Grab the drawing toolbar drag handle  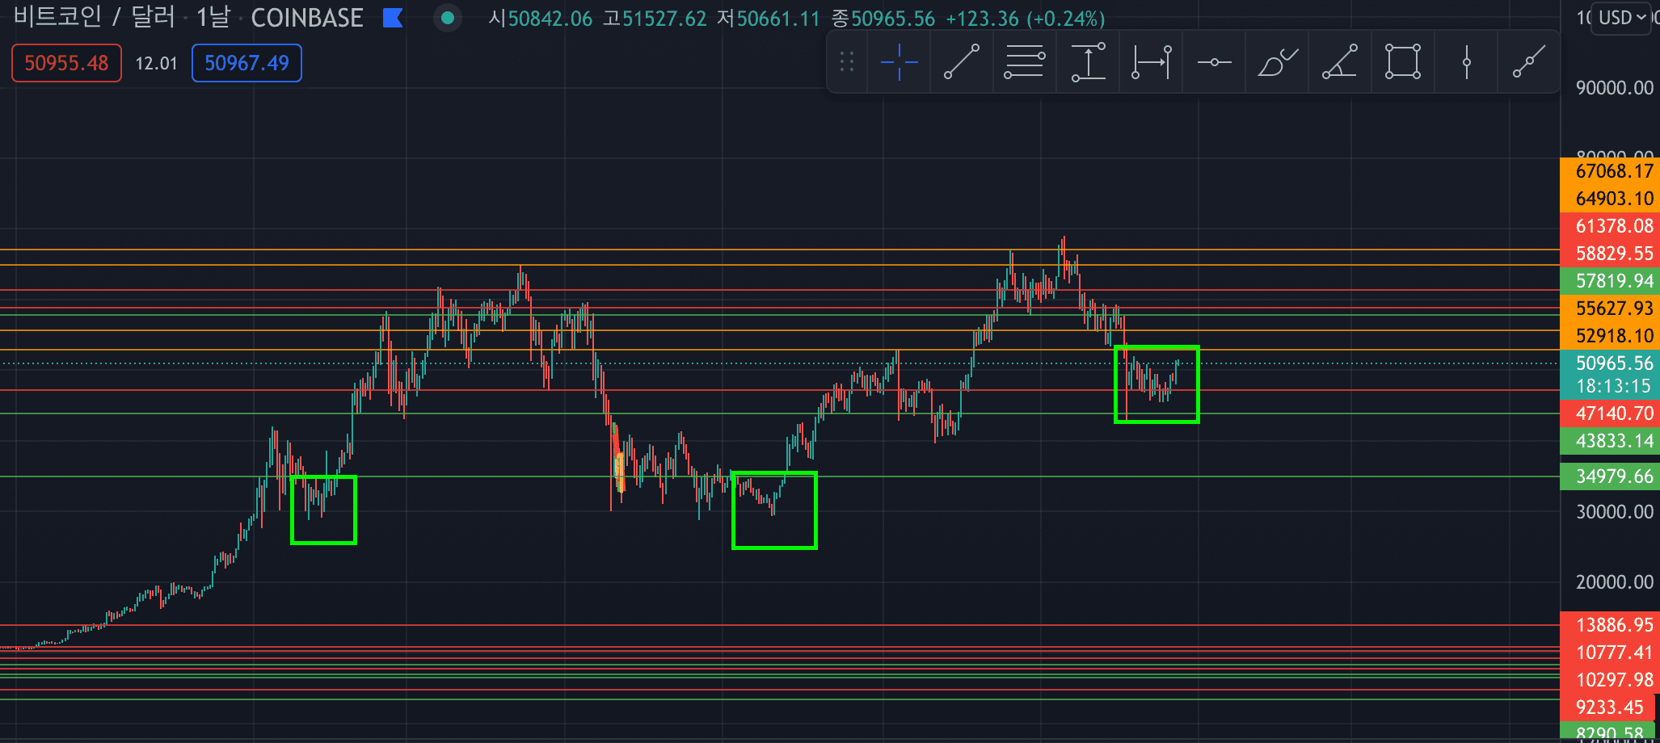(846, 62)
